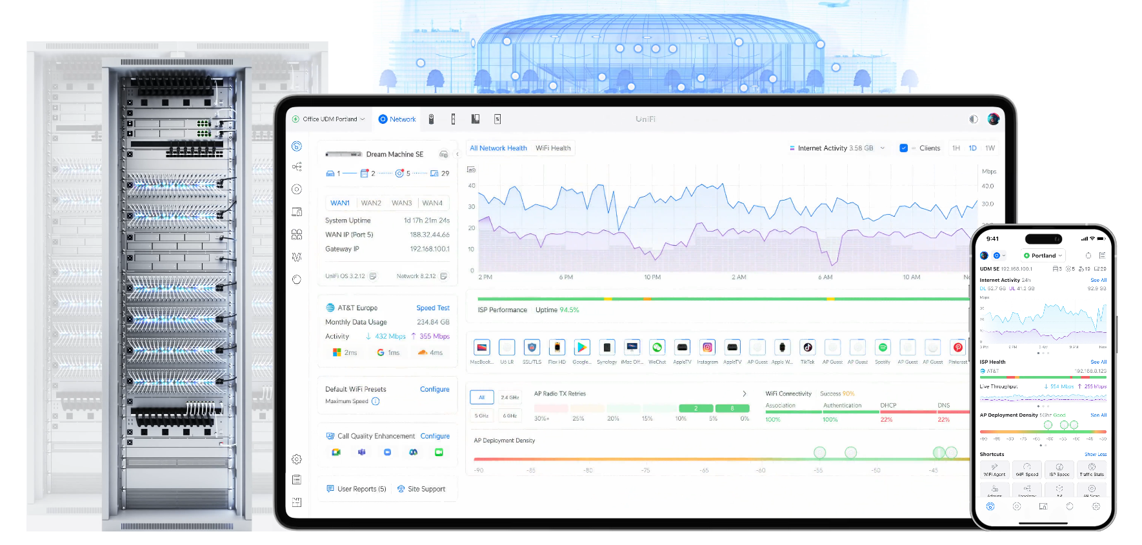The image size is (1142, 545).
Task: Click Show Less in phone Shortcuts
Action: point(1096,454)
